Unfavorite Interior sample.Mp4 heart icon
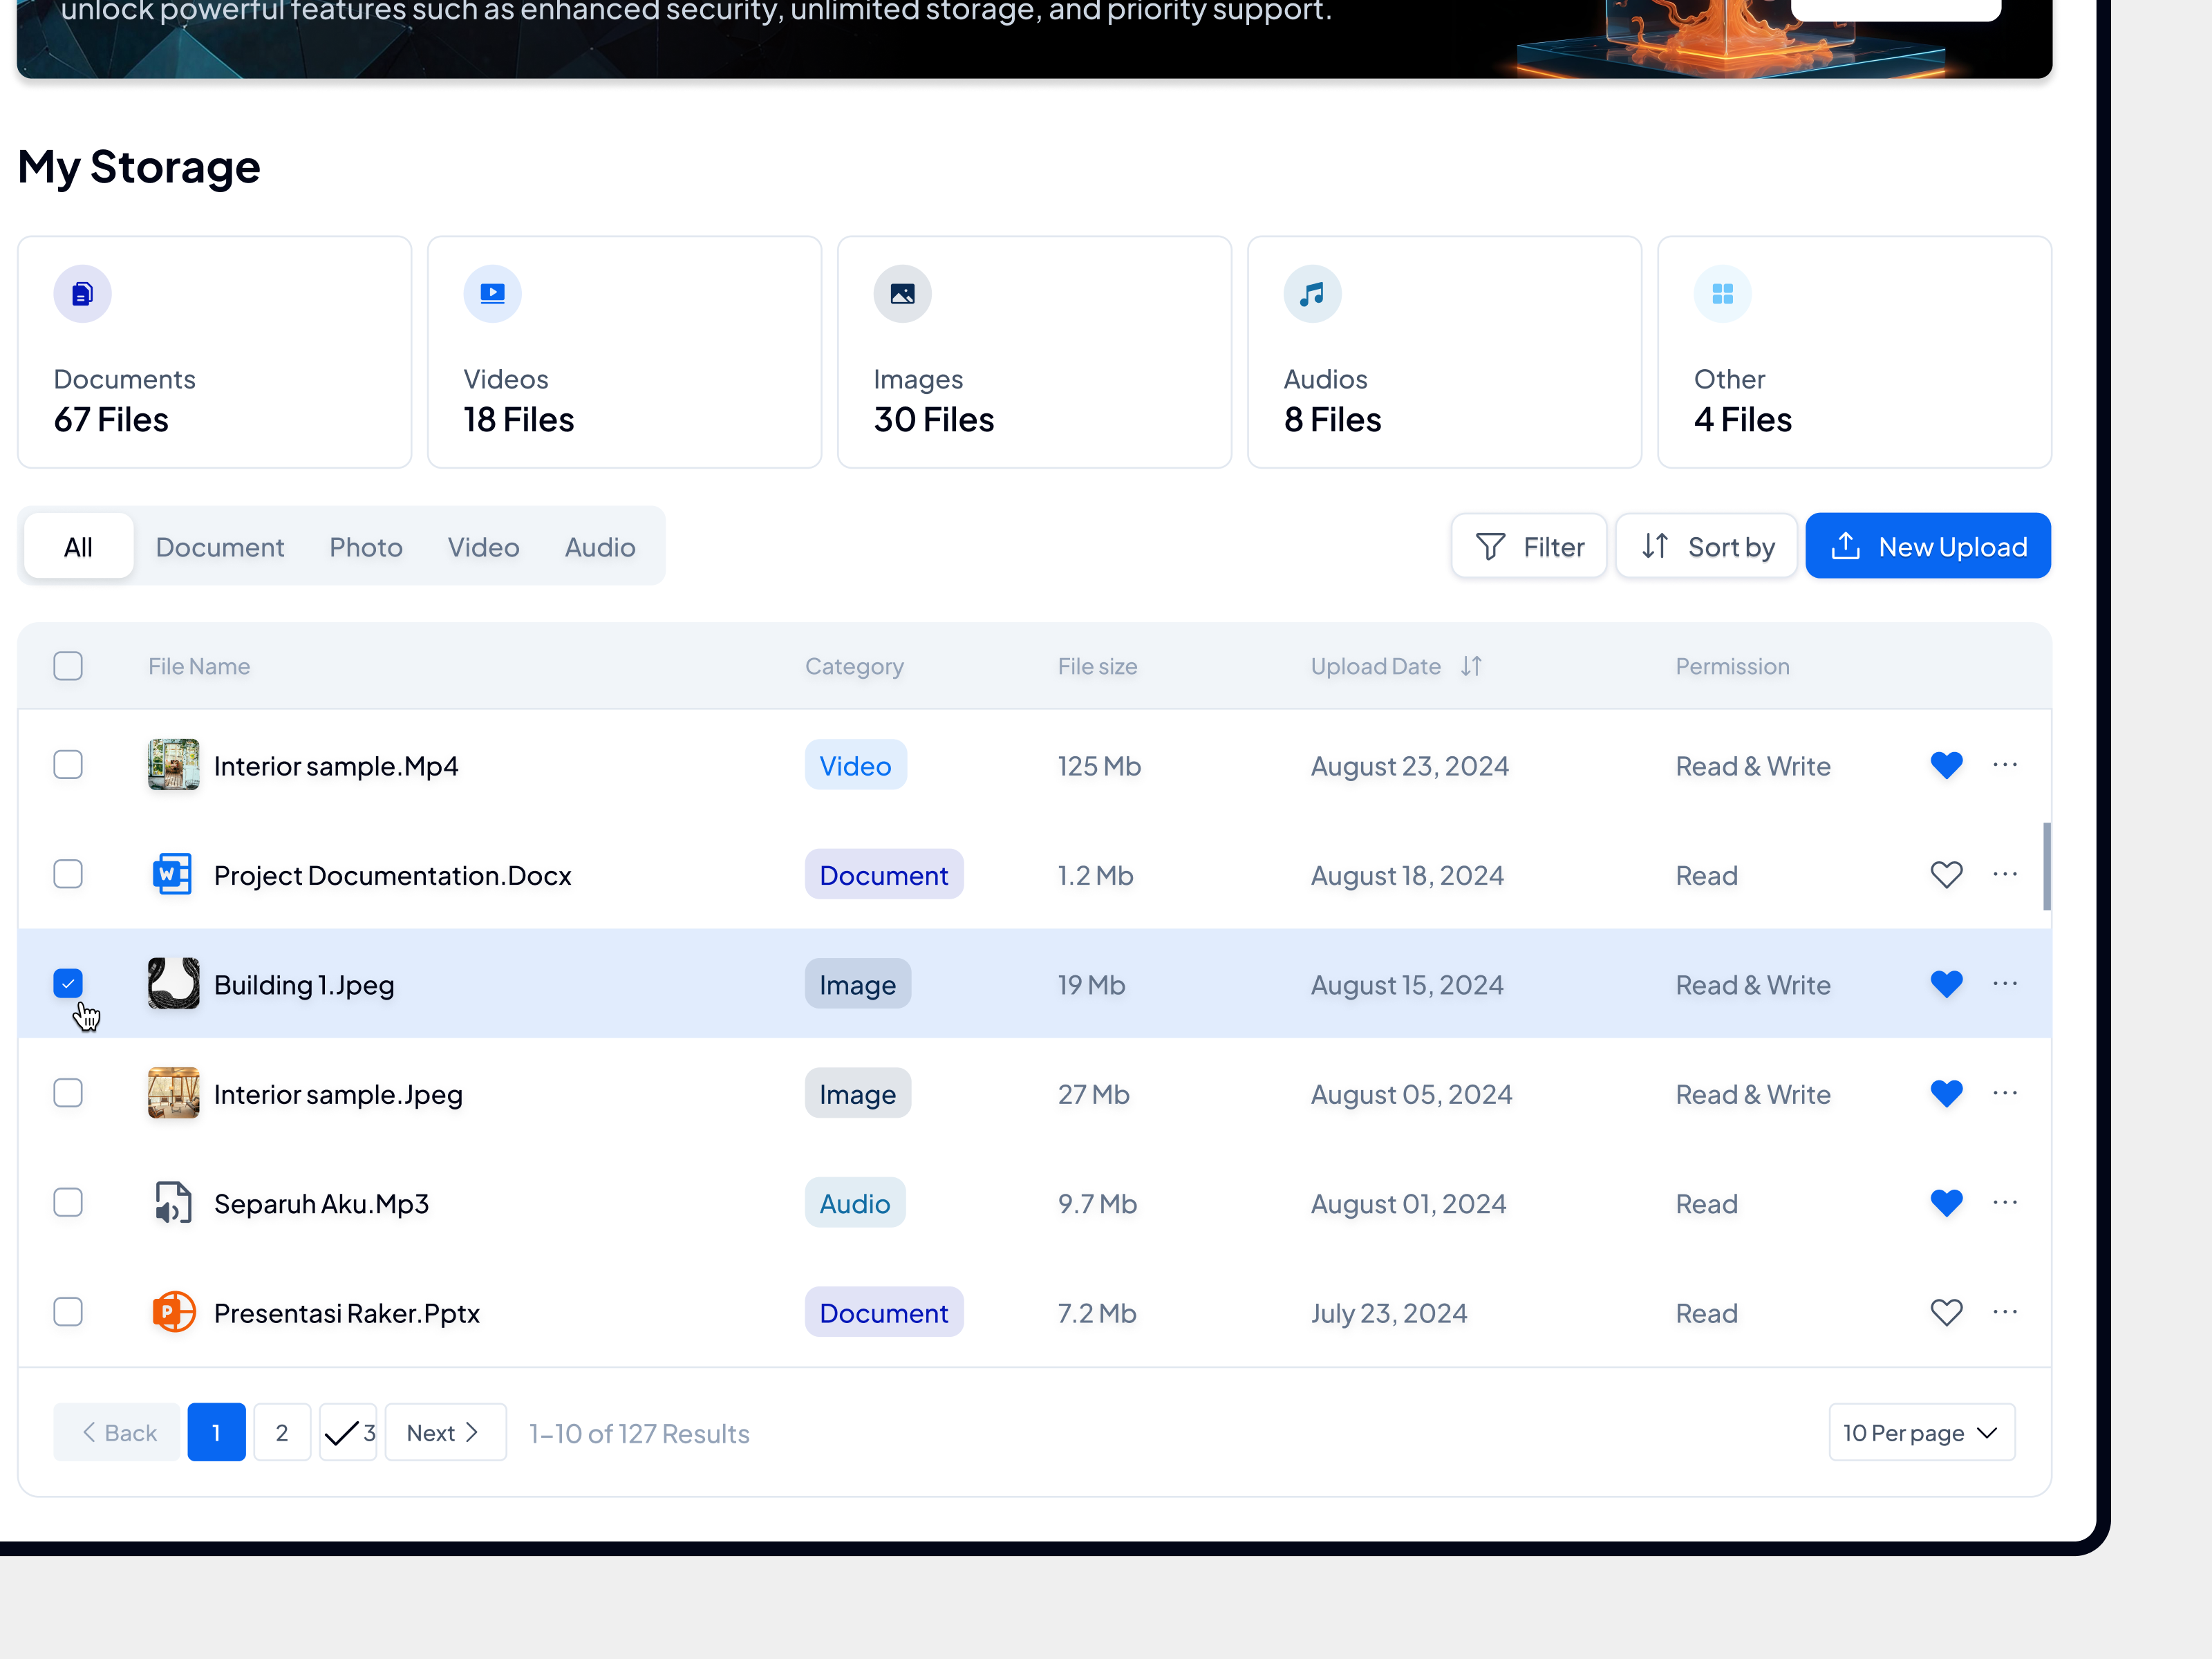The image size is (2212, 1659). [x=1946, y=765]
